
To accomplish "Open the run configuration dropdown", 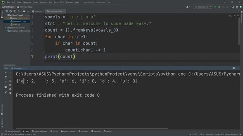I will tap(203, 7).
